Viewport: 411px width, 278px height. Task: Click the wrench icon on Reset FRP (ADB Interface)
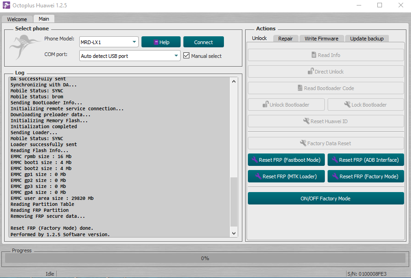(x=335, y=159)
